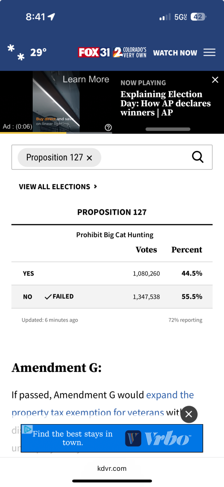Screen dimensions: 224x487
Task: Expand View All Elections chevron
Action: 95,186
